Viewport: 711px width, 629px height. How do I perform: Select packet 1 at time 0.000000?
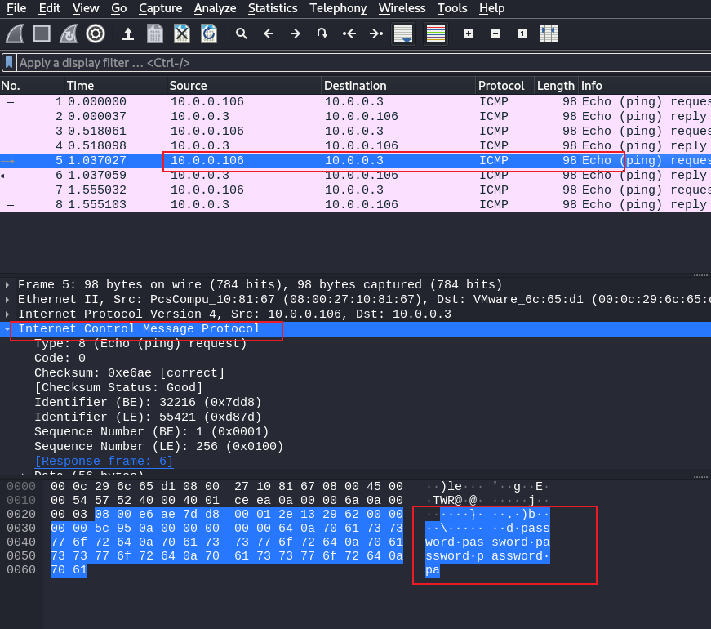(x=356, y=101)
